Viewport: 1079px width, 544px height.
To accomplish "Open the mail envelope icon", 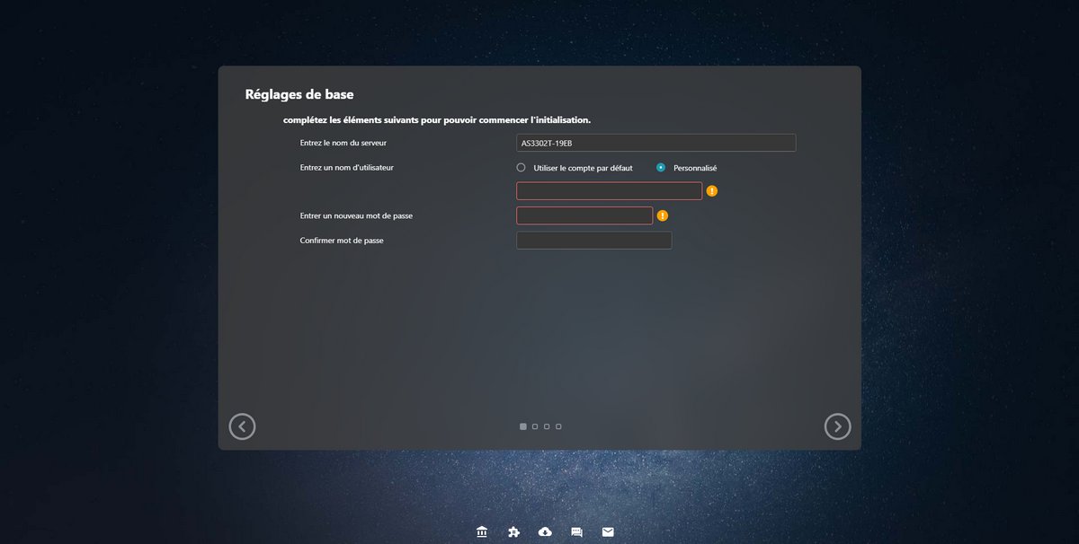I will tap(608, 531).
